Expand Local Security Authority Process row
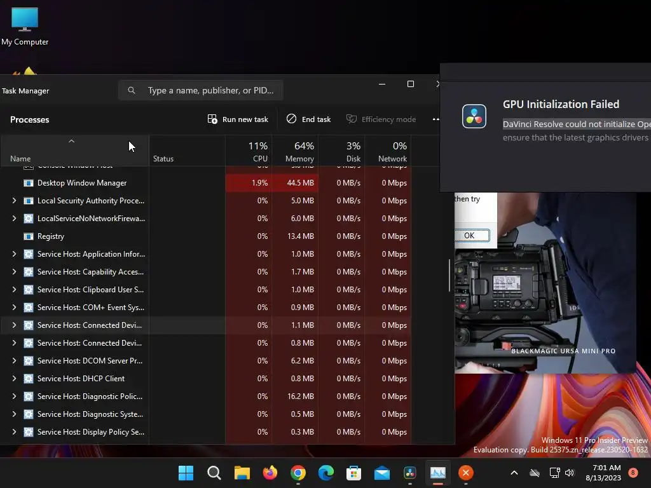Screen dimensions: 651x488 pyautogui.click(x=14, y=201)
